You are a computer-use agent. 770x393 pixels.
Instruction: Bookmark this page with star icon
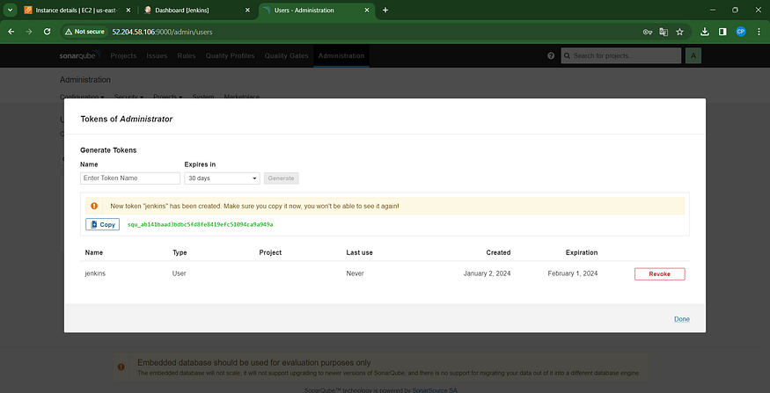[679, 32]
